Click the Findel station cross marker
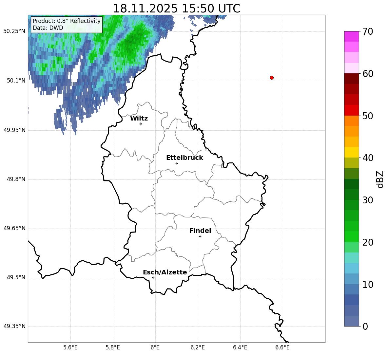The height and width of the screenshot is (354, 388). (200, 236)
